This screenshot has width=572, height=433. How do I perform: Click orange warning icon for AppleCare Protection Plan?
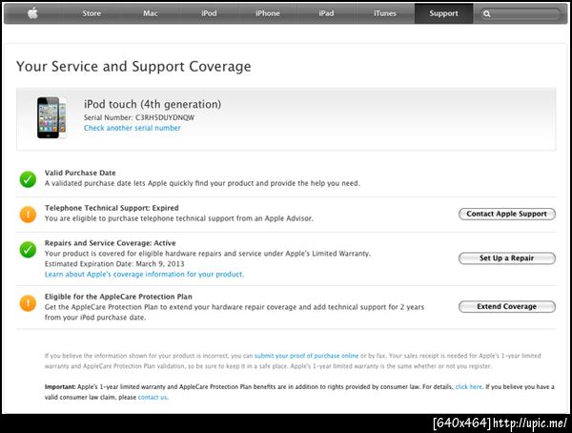click(x=28, y=303)
